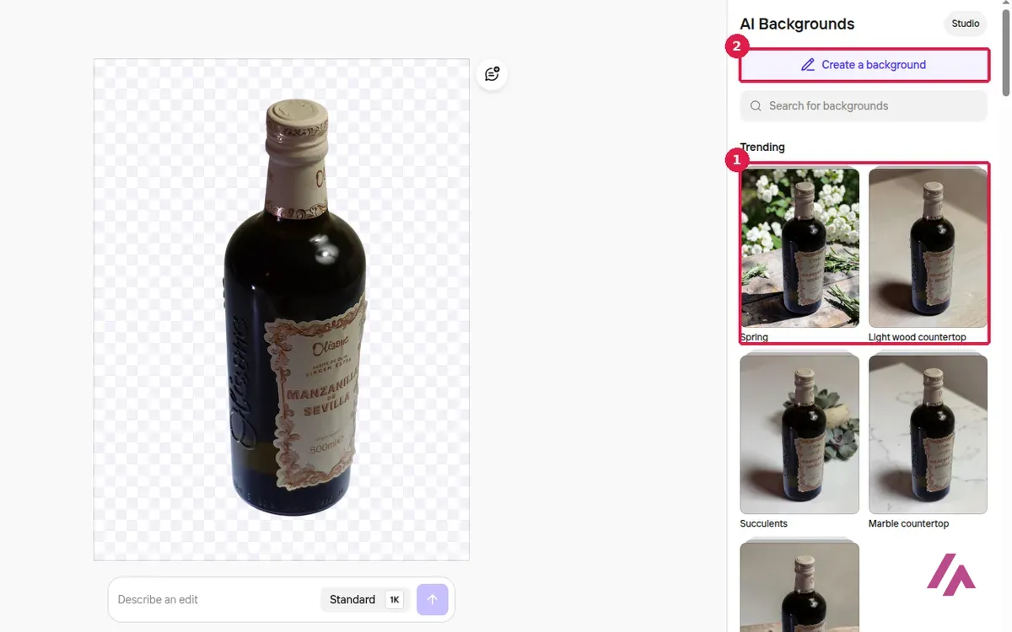The image size is (1012, 632).
Task: Click the Spring label text
Action: point(754,337)
